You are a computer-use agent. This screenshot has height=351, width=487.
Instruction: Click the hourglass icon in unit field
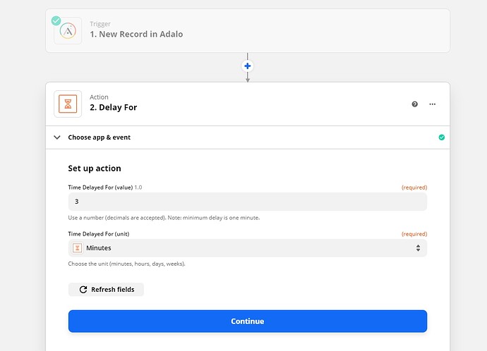point(78,248)
